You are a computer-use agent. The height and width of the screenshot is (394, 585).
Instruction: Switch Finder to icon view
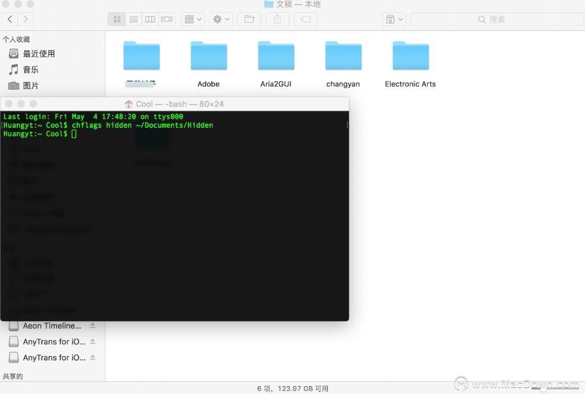point(117,19)
